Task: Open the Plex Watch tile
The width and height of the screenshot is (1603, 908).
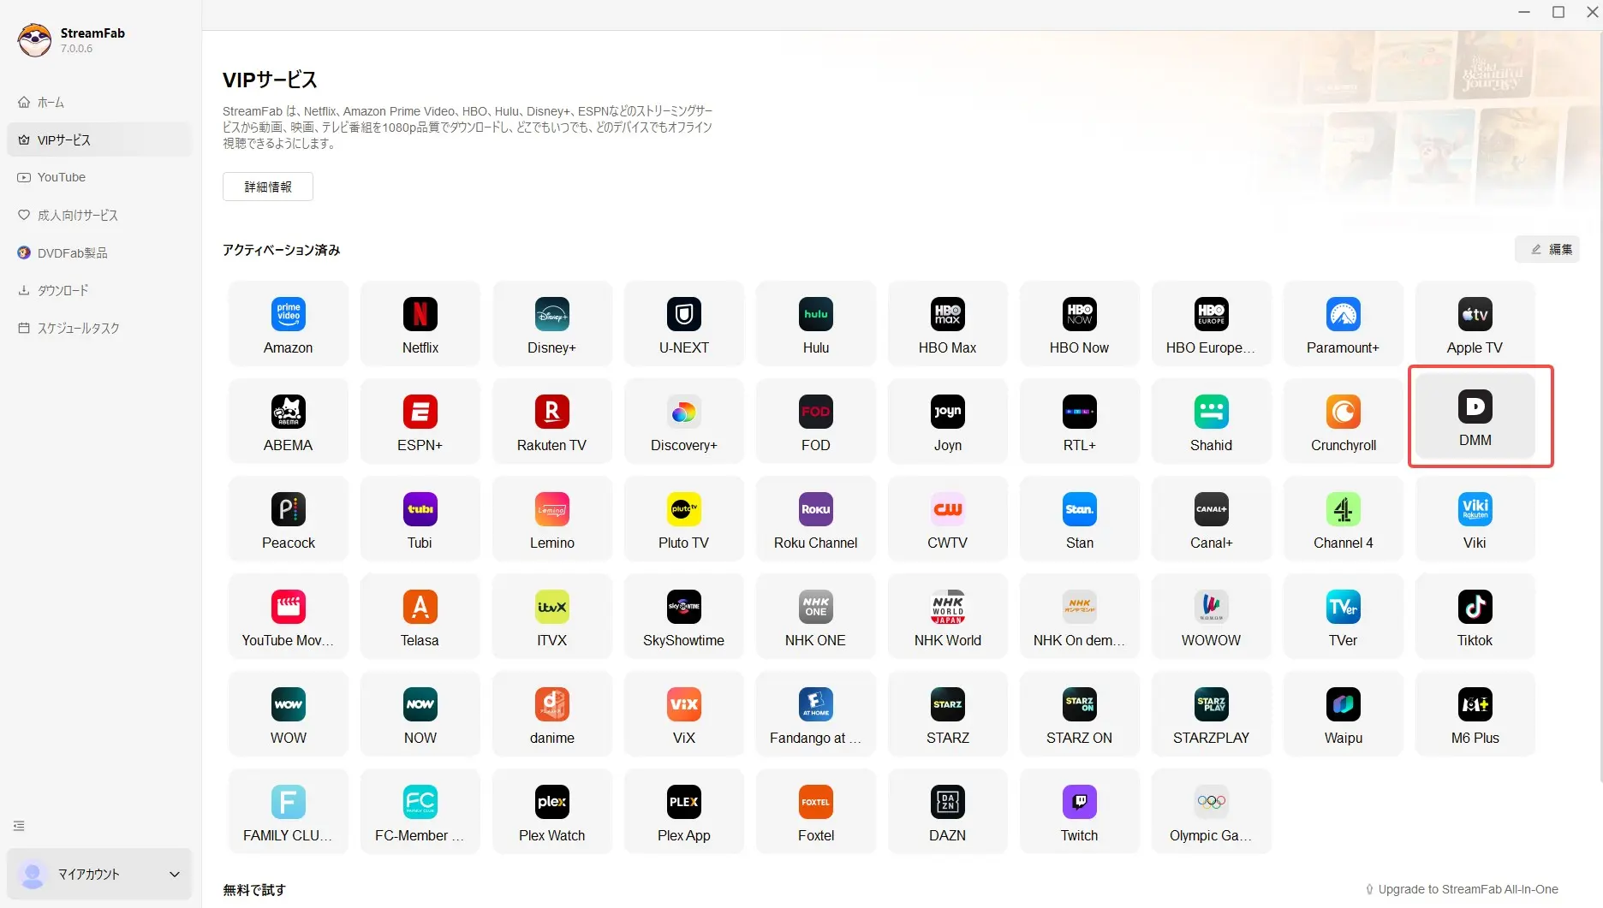Action: 552,811
